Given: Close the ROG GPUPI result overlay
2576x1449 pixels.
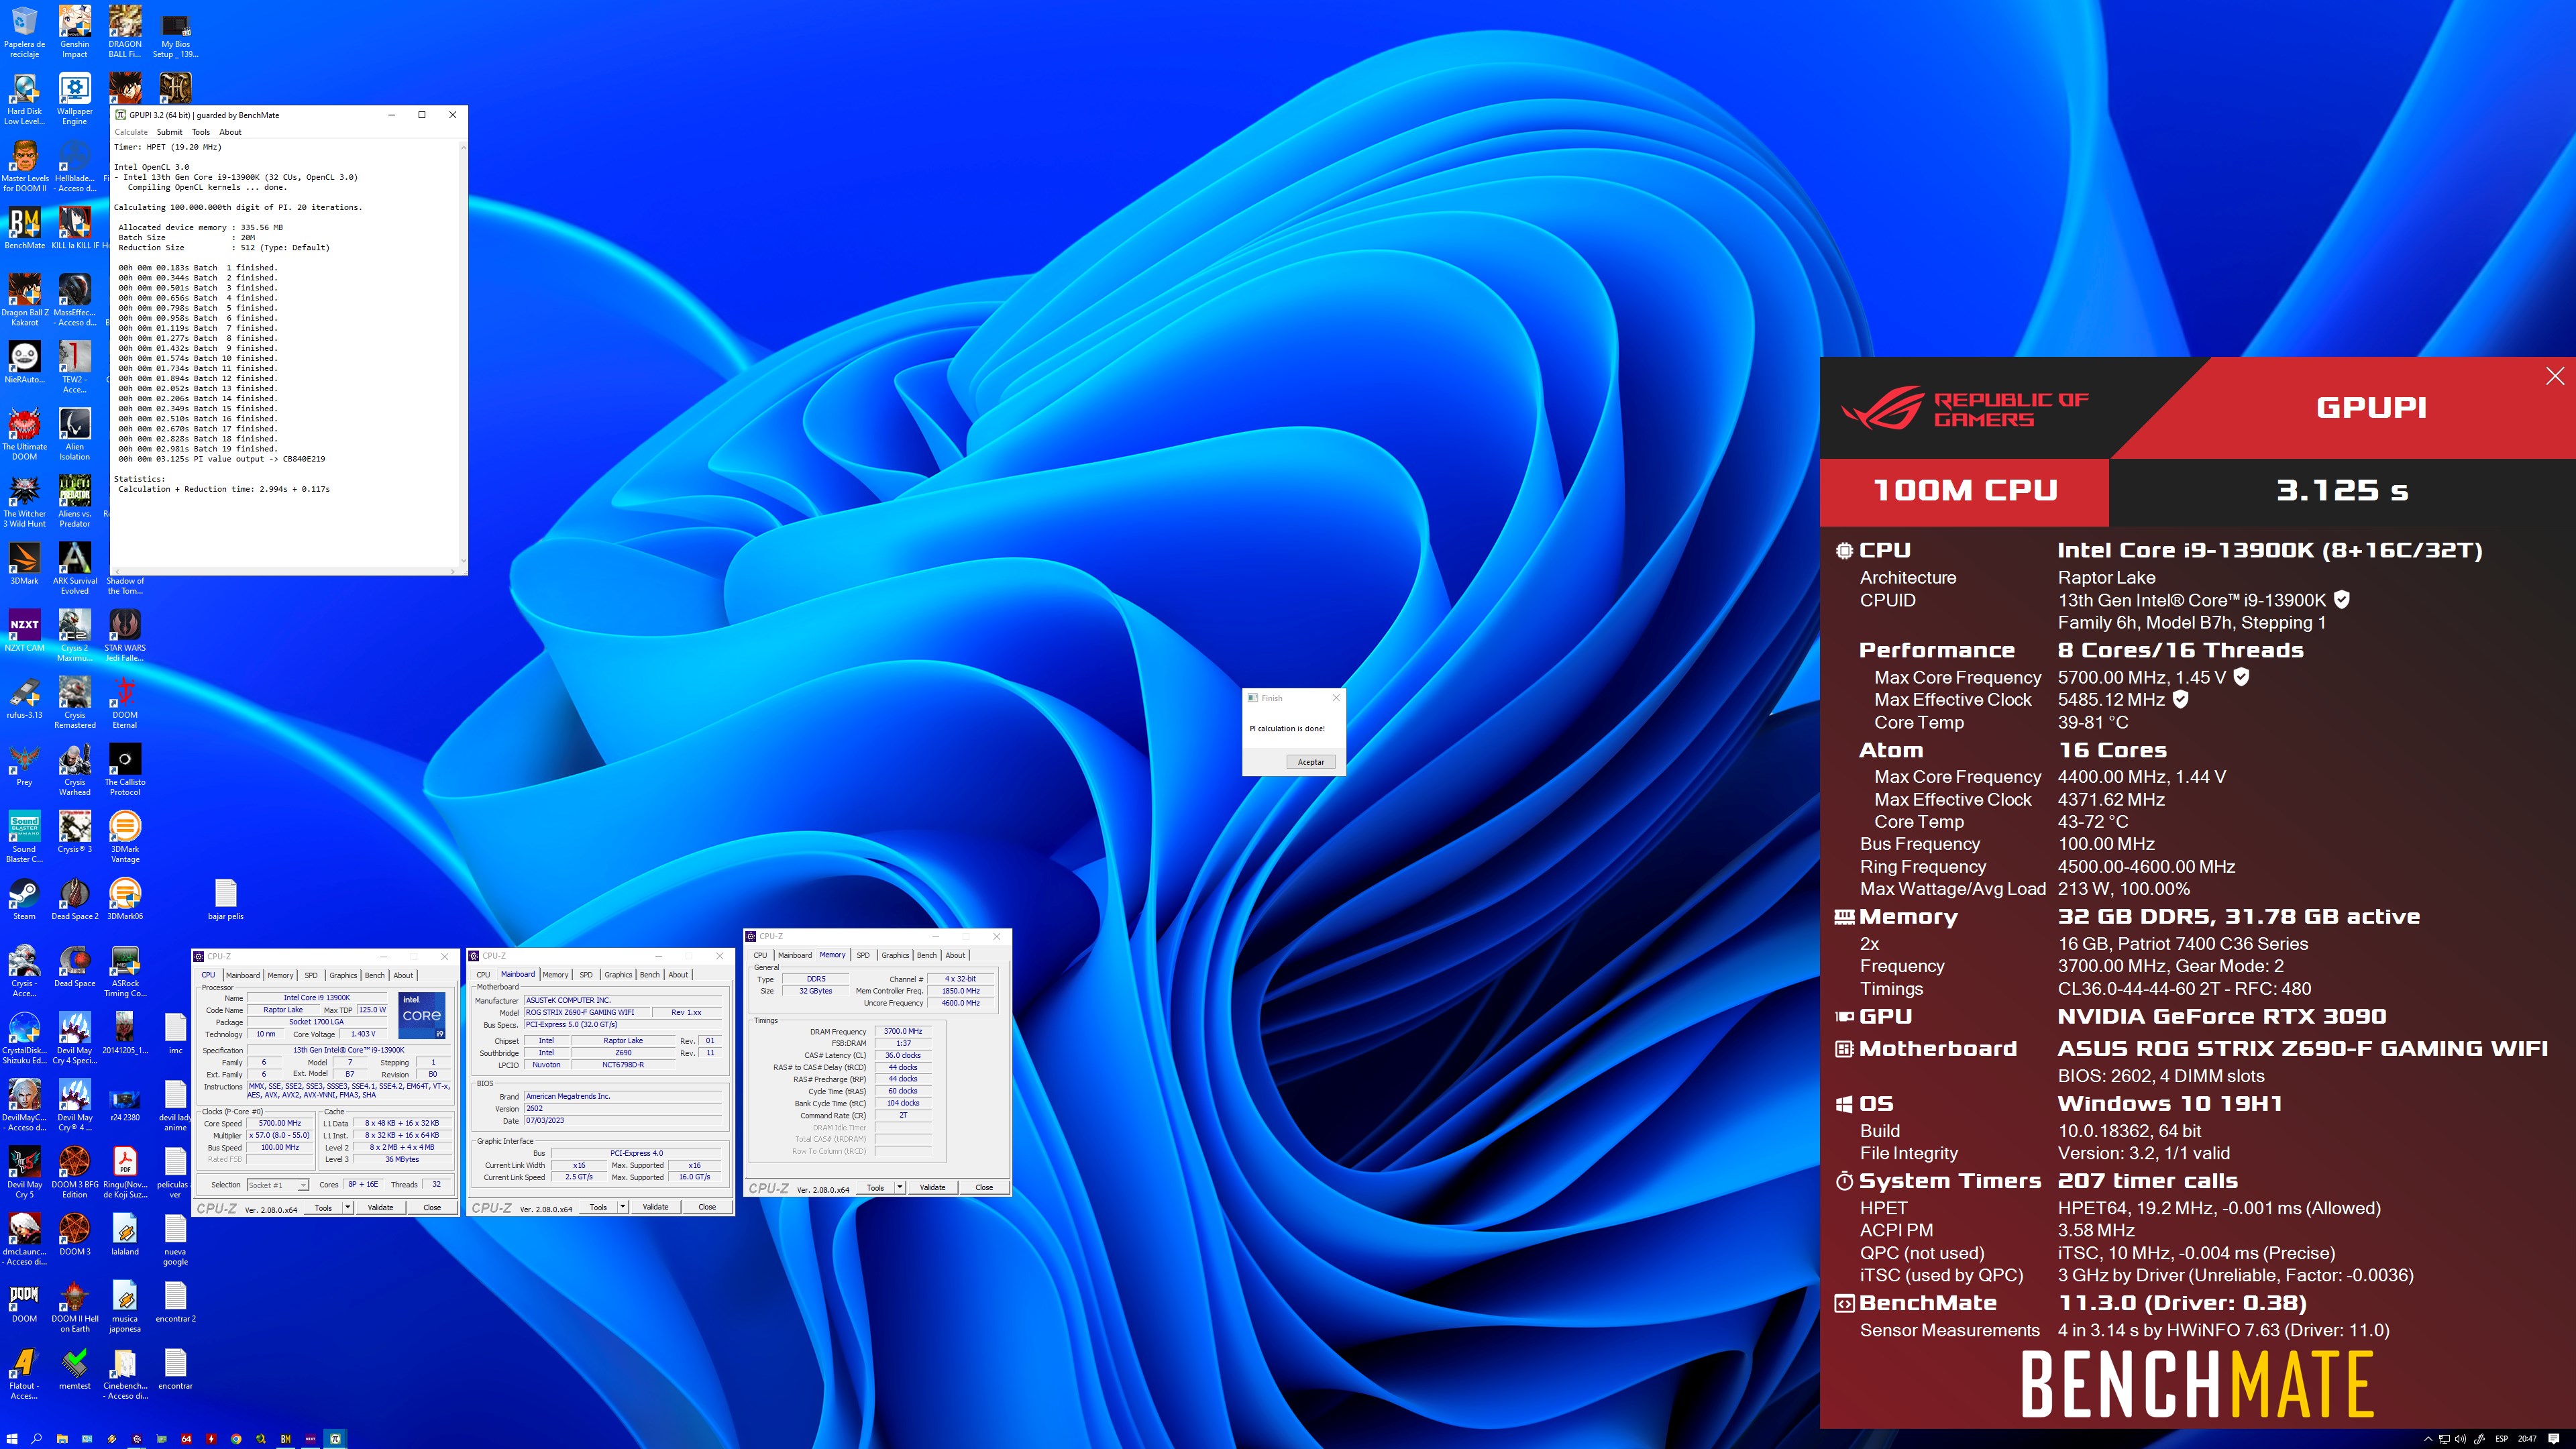Looking at the screenshot, I should pos(2555,376).
